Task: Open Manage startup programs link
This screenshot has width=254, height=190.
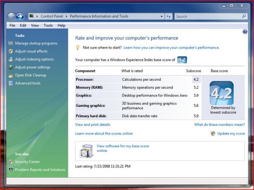Action: pyautogui.click(x=36, y=43)
